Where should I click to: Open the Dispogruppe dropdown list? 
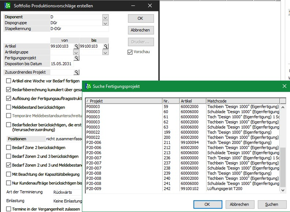(106, 23)
